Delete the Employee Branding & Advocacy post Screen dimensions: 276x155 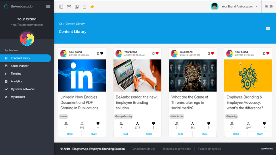click(264, 53)
